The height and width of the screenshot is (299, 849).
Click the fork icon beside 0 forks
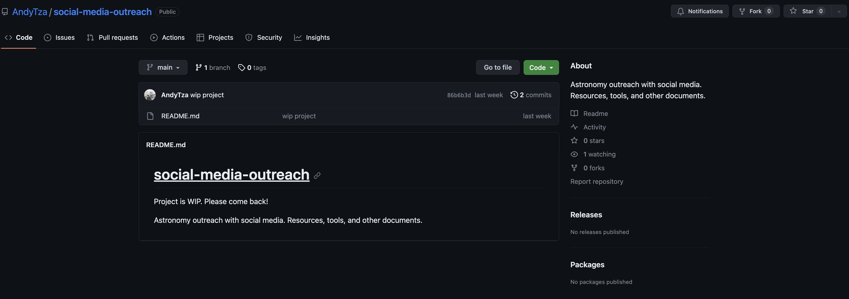pyautogui.click(x=574, y=168)
